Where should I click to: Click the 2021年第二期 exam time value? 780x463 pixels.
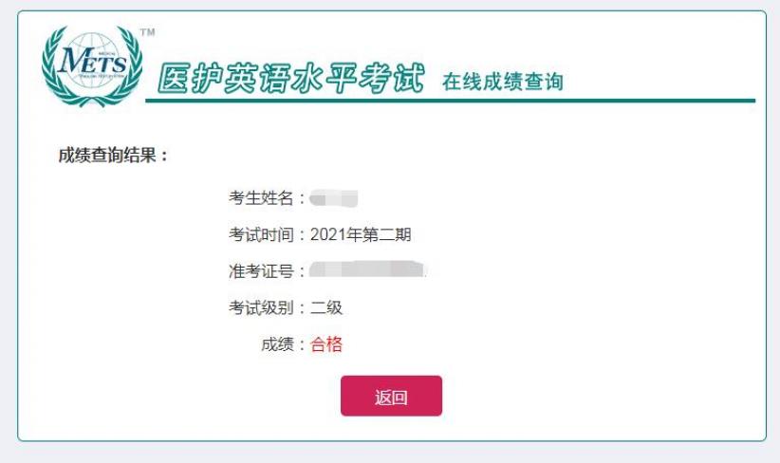(361, 234)
